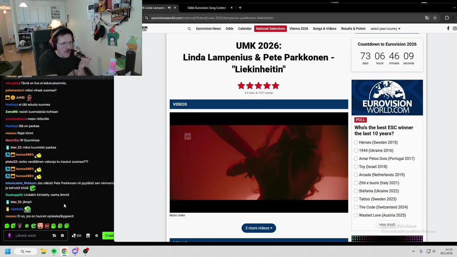
Task: Open the Calendar menu item
Action: [245, 29]
